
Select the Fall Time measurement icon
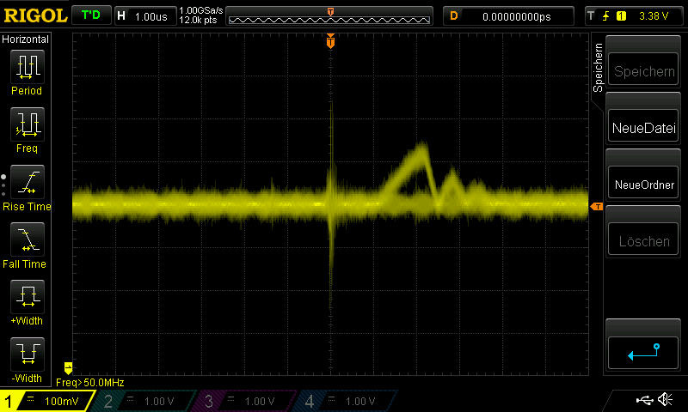[x=28, y=239]
